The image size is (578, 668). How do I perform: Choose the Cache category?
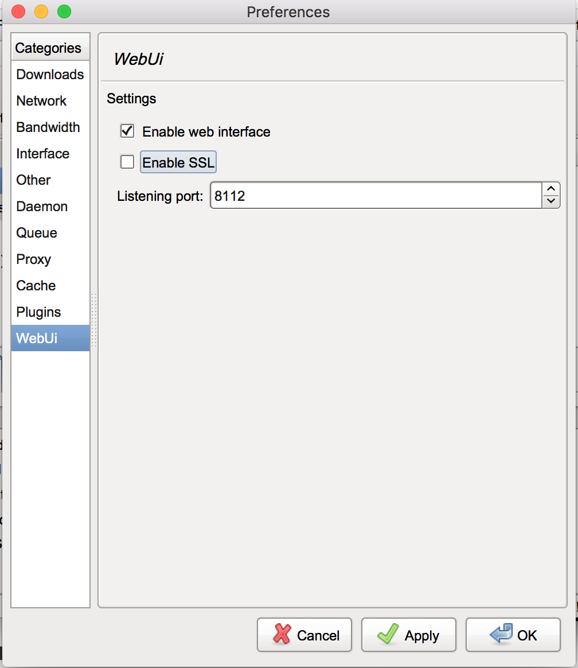click(x=36, y=286)
